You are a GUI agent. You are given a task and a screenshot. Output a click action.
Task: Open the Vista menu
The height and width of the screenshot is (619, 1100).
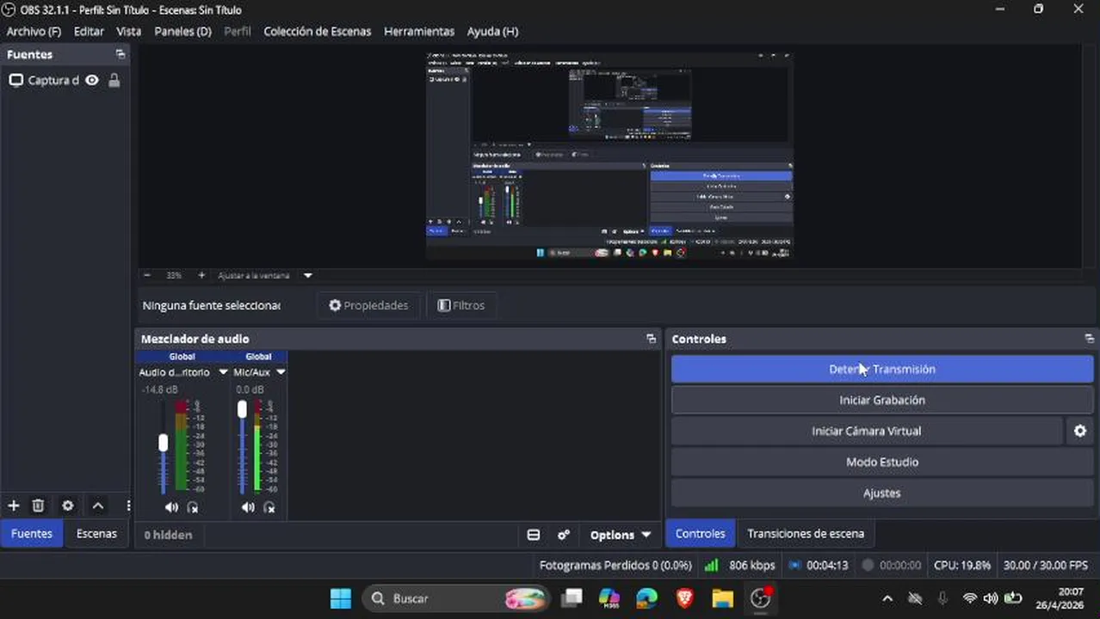pos(128,31)
